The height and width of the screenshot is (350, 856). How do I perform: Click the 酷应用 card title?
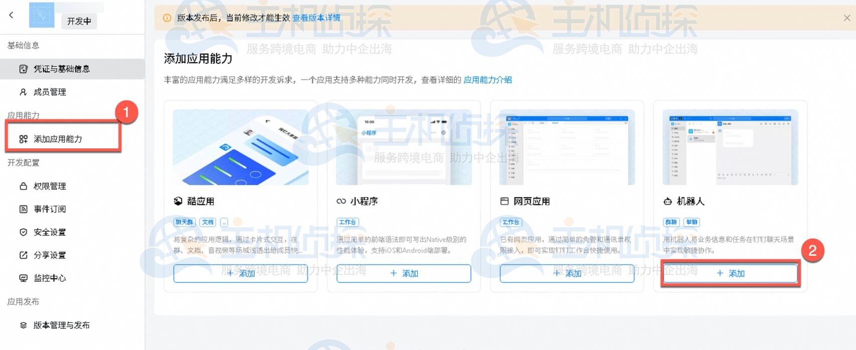coord(201,201)
